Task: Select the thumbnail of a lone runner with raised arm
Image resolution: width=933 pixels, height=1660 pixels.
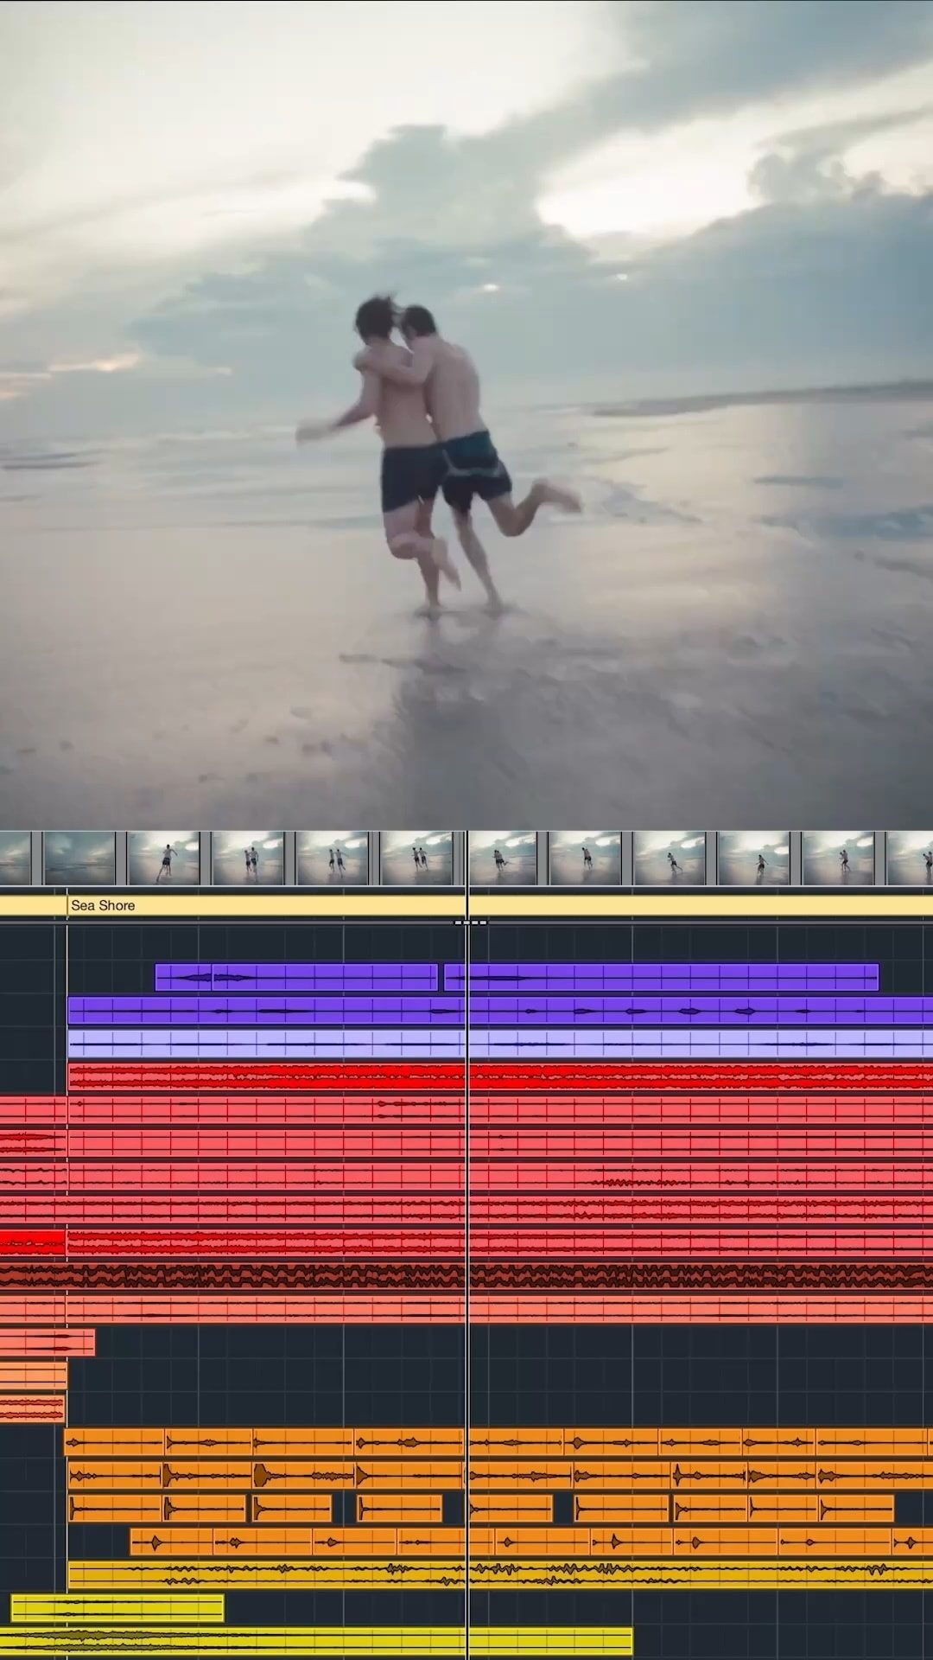Action: (x=163, y=858)
